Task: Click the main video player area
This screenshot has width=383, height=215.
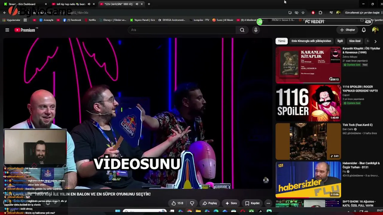Action: click(x=138, y=113)
